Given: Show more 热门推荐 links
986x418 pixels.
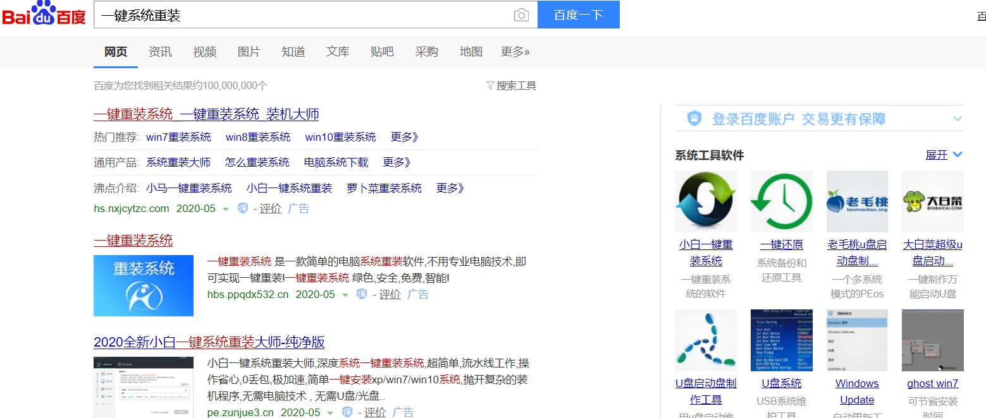Looking at the screenshot, I should point(405,137).
